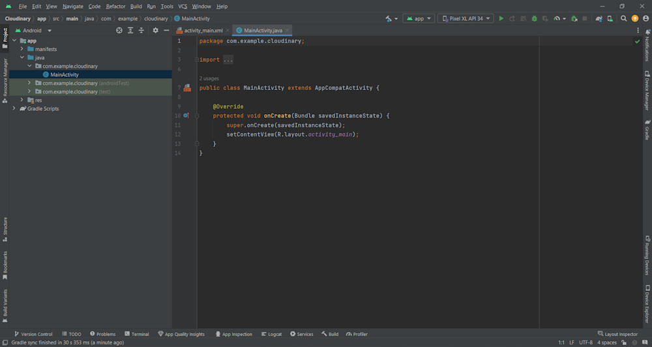This screenshot has height=347, width=652.
Task: Open the Refactor menu
Action: [x=115, y=7]
